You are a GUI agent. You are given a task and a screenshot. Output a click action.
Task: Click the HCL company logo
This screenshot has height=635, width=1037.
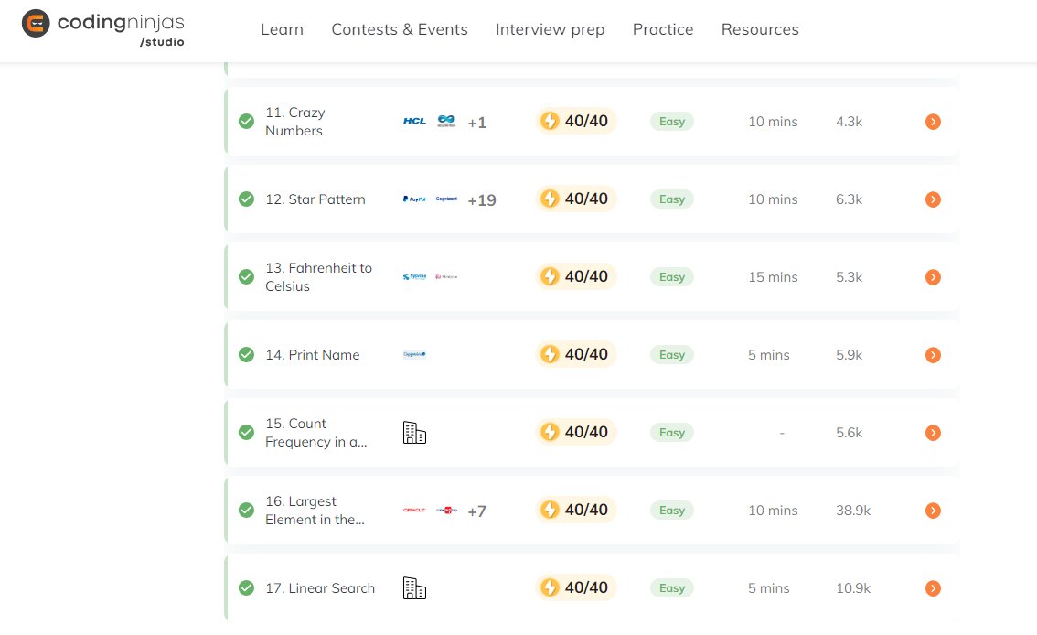click(x=414, y=121)
